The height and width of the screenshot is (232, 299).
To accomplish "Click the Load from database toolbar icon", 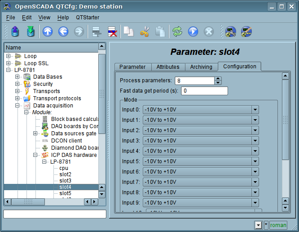I will pyautogui.click(x=15, y=31).
